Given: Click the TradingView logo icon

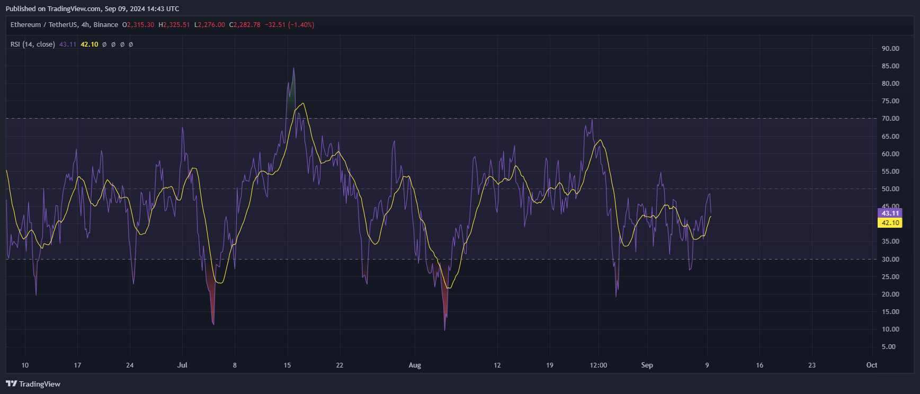Looking at the screenshot, I should [11, 384].
